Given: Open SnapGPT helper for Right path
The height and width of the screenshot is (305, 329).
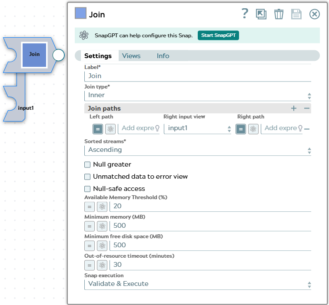Looking at the screenshot, I should pos(253,129).
